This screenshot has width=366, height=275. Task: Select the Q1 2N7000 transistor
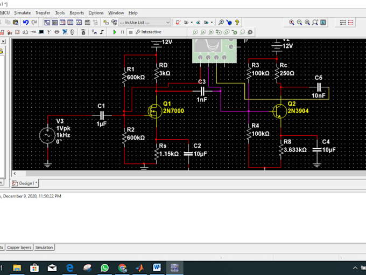[x=155, y=111]
